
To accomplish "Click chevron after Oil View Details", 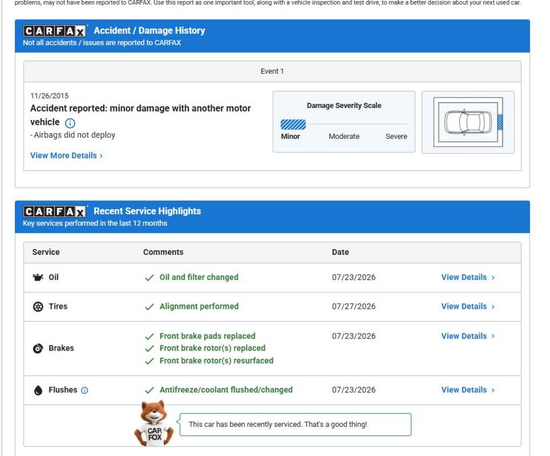I will (x=493, y=277).
